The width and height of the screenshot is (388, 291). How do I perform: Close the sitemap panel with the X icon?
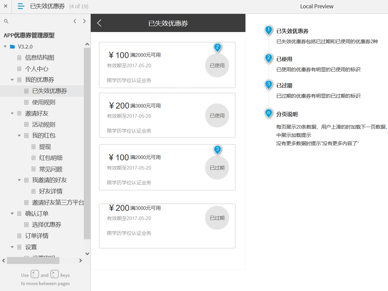coord(5,6)
